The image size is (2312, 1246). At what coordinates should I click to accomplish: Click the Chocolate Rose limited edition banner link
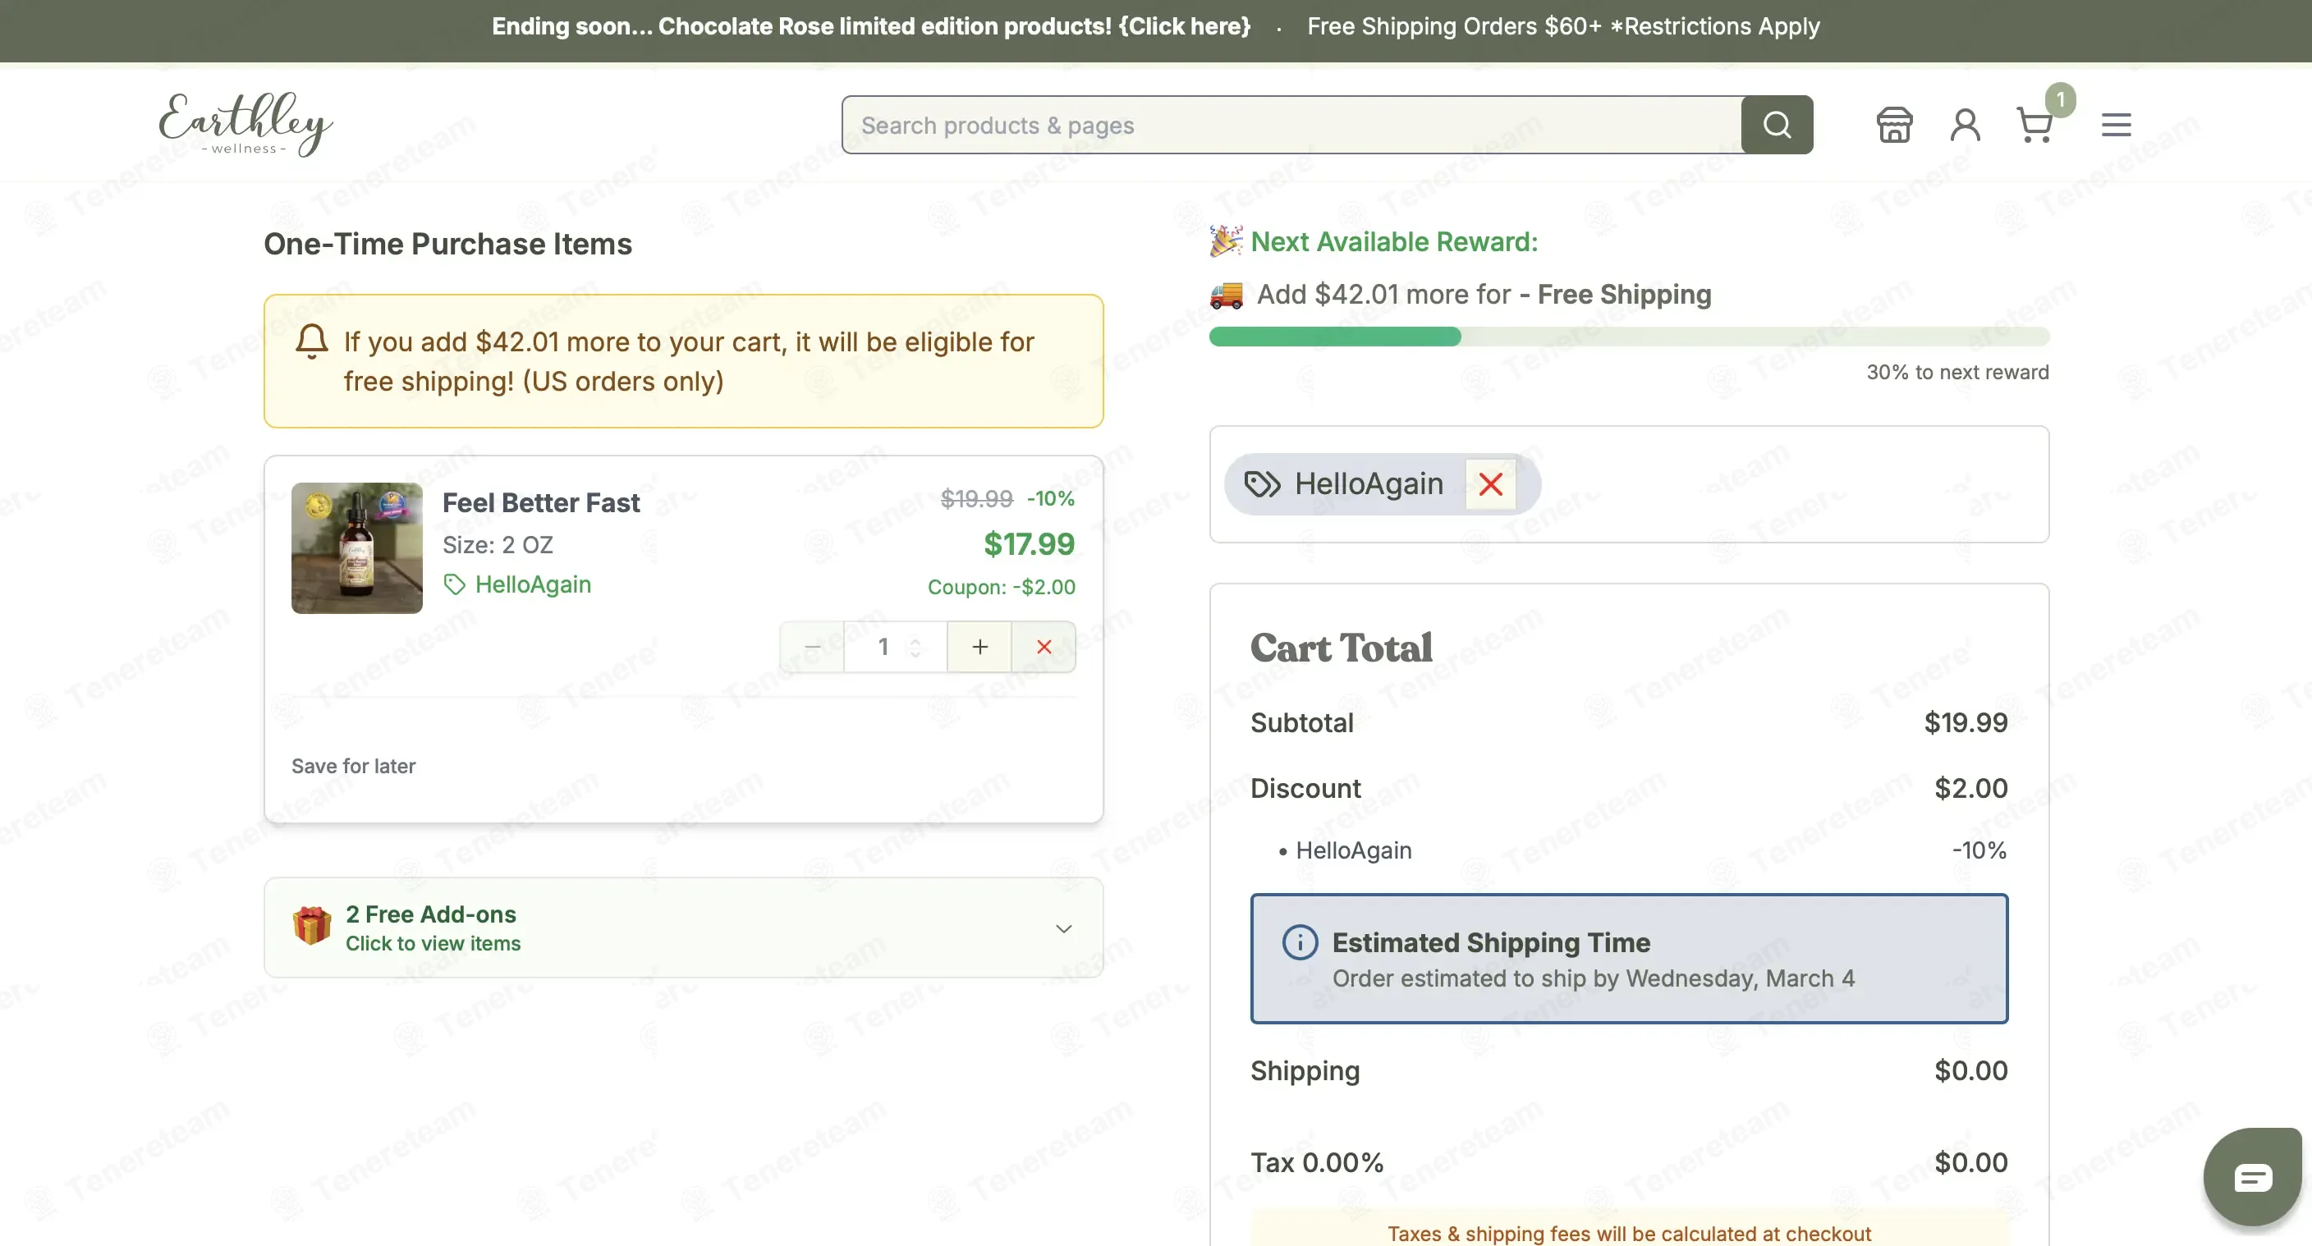pos(870,26)
